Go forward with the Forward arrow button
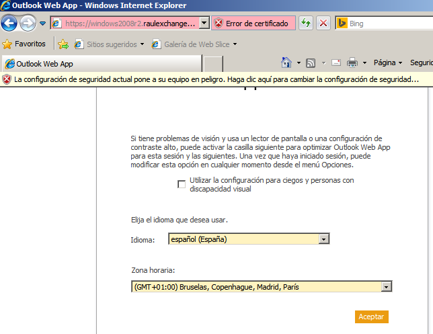This screenshot has height=334, width=433. [28, 24]
